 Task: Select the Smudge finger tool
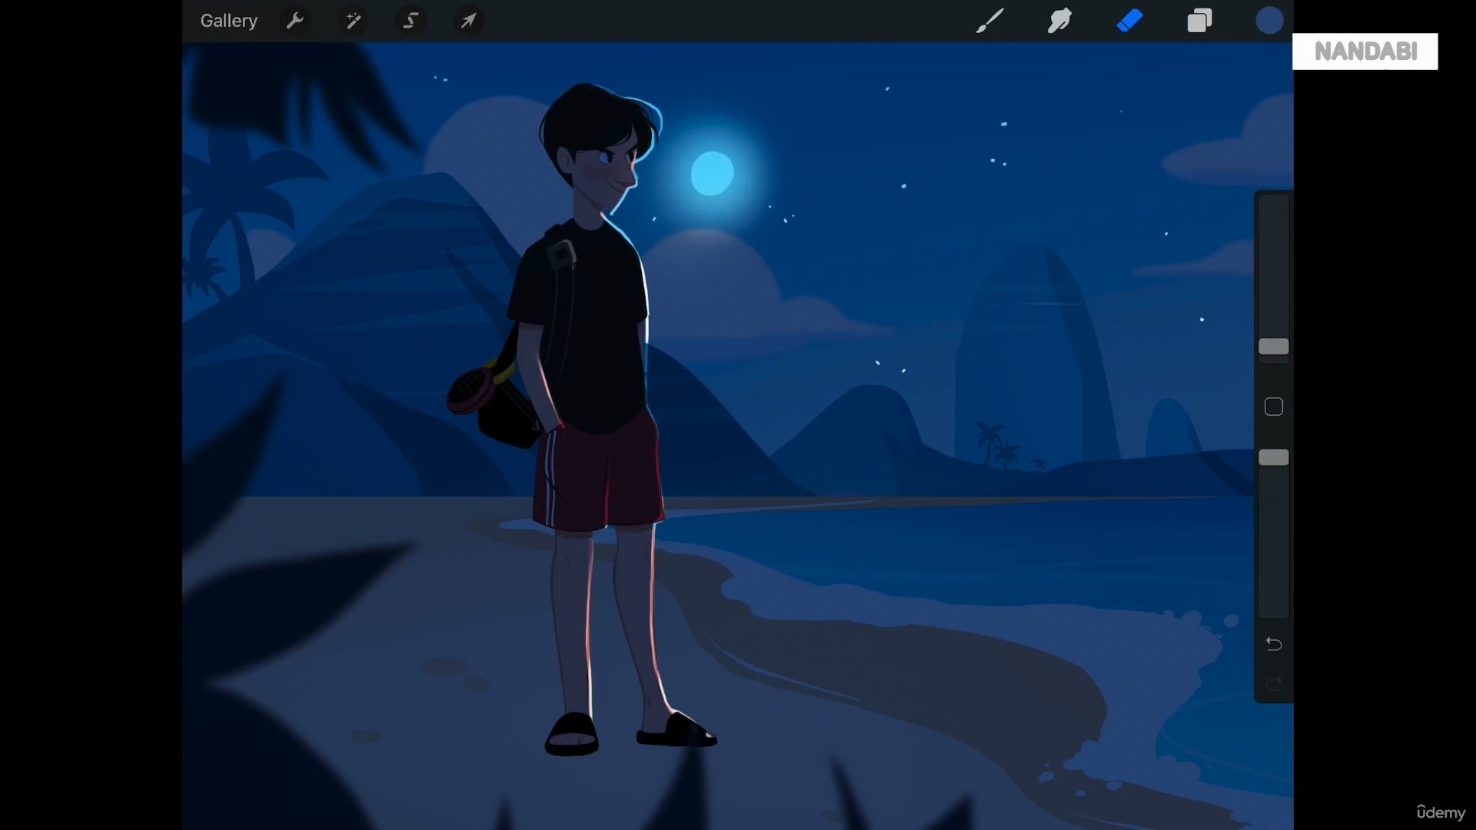point(1059,21)
